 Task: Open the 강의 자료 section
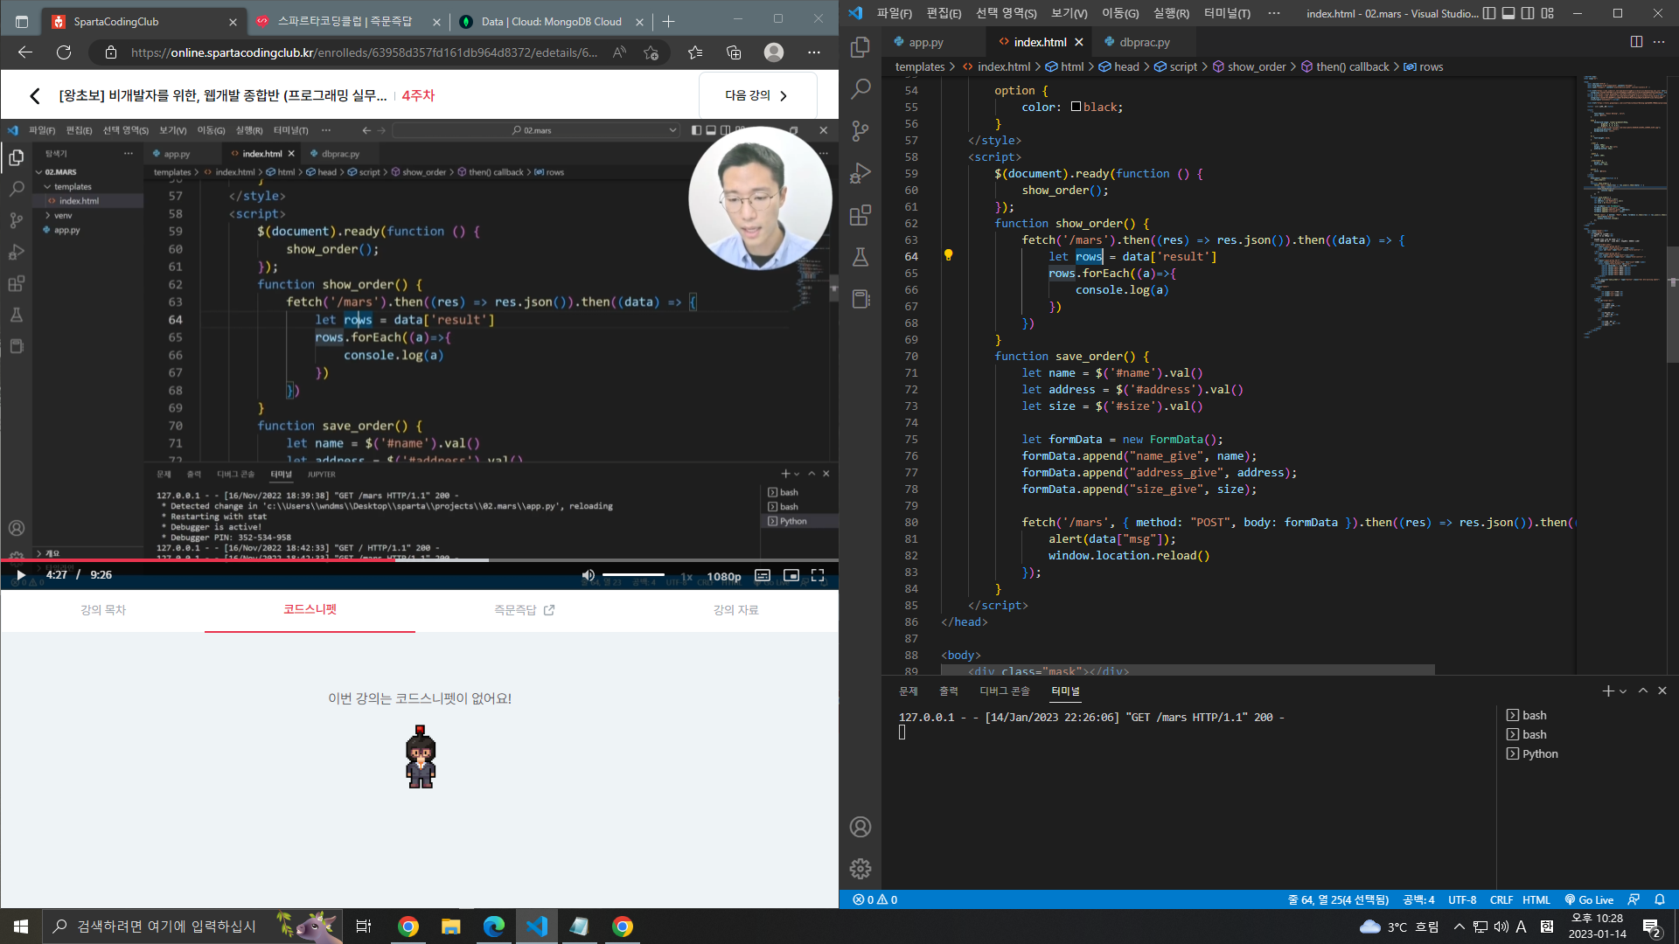tap(735, 610)
